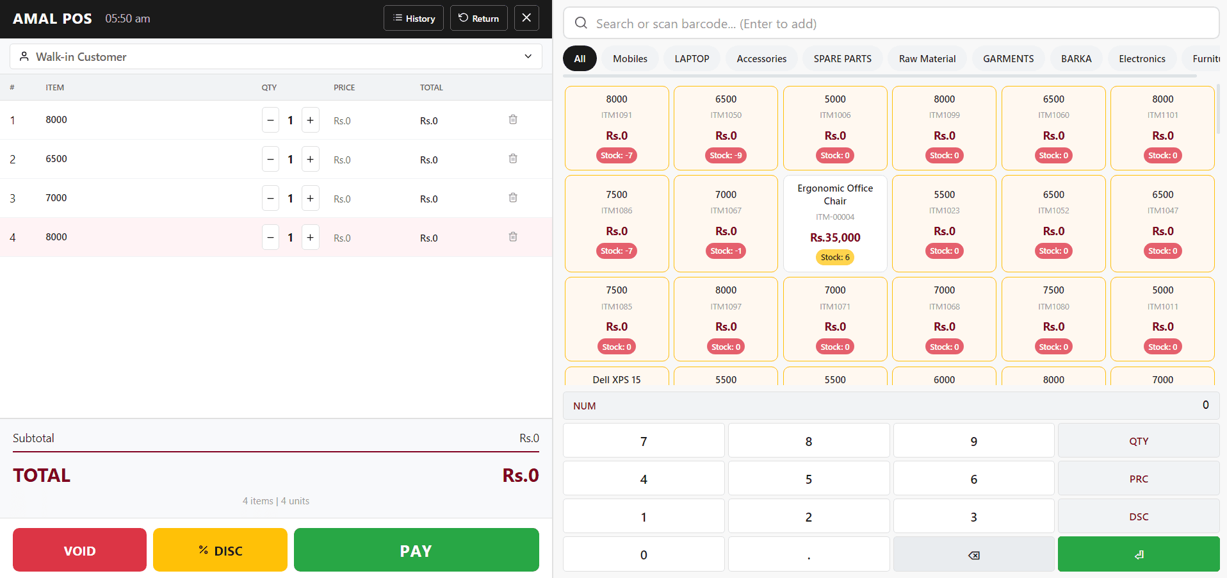Viewport: 1227px width, 578px height.
Task: Select the Mobiles category
Action: coord(630,58)
